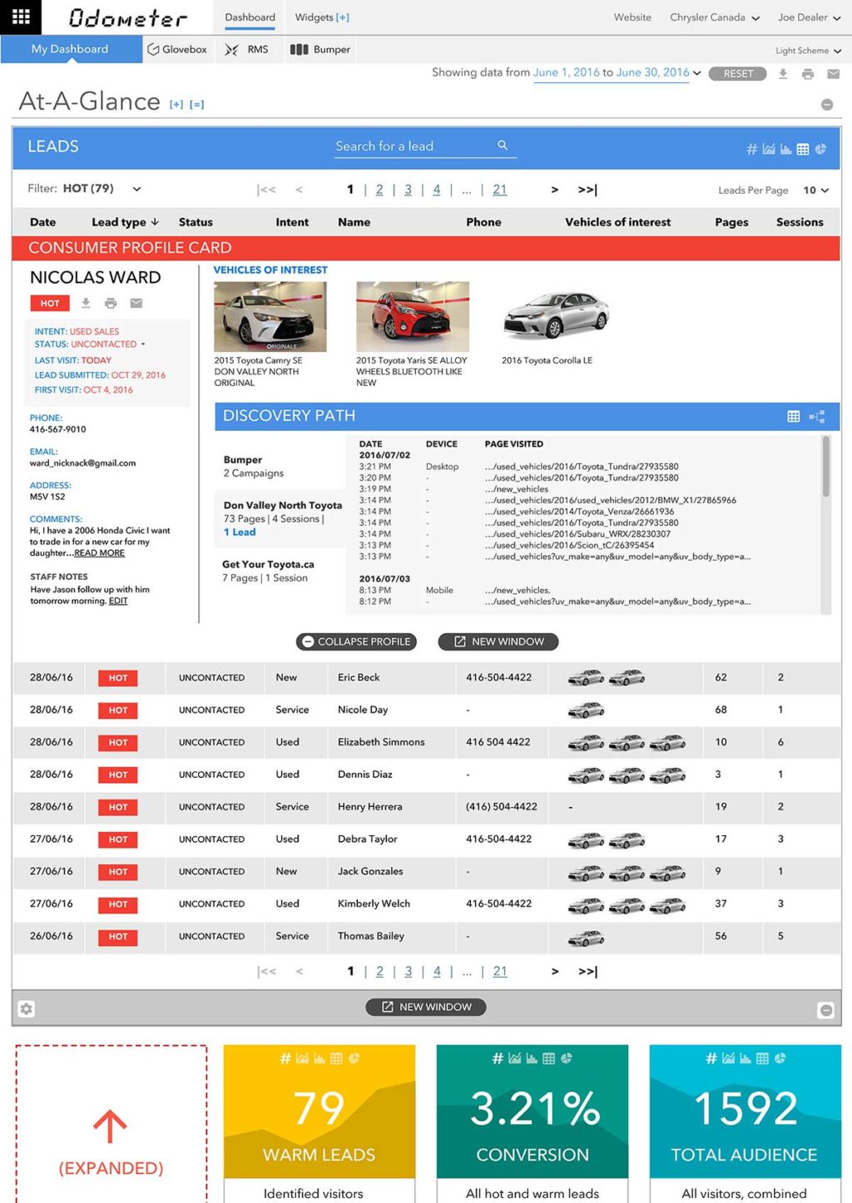852x1203 pixels.
Task: Show Warm Leads card as pie chart
Action: click(x=354, y=1058)
